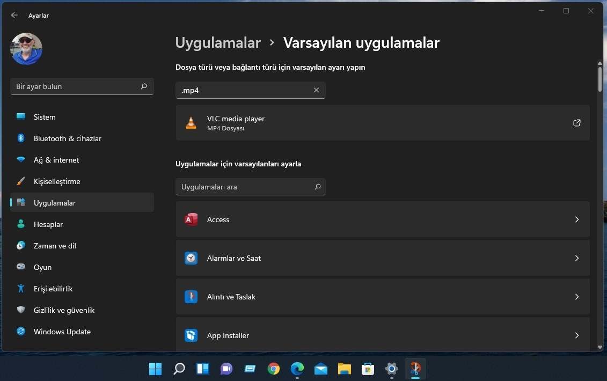This screenshot has width=607, height=381.
Task: Open Microsoft Edge from taskbar
Action: [297, 369]
